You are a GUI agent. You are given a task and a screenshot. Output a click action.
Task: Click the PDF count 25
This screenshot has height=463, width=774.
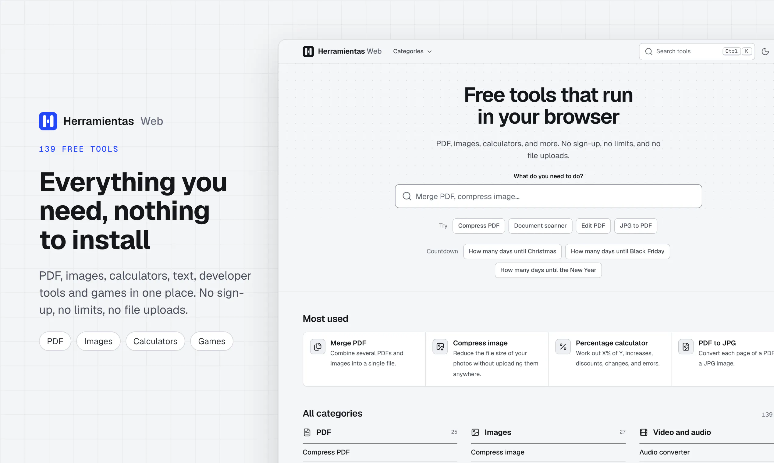click(x=454, y=432)
